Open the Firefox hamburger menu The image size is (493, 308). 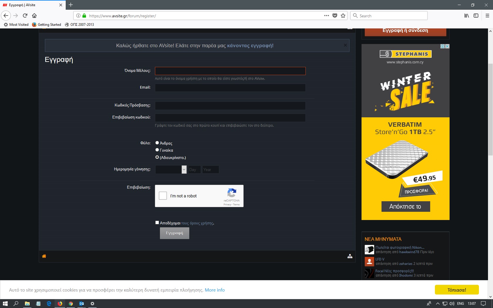point(487,16)
